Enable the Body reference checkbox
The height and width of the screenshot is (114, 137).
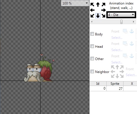pyautogui.click(x=92, y=34)
